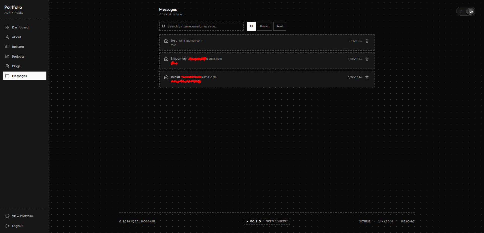Viewport: 484px width, 233px height.
Task: Open the LinkedIn footer link
Action: coord(385,221)
